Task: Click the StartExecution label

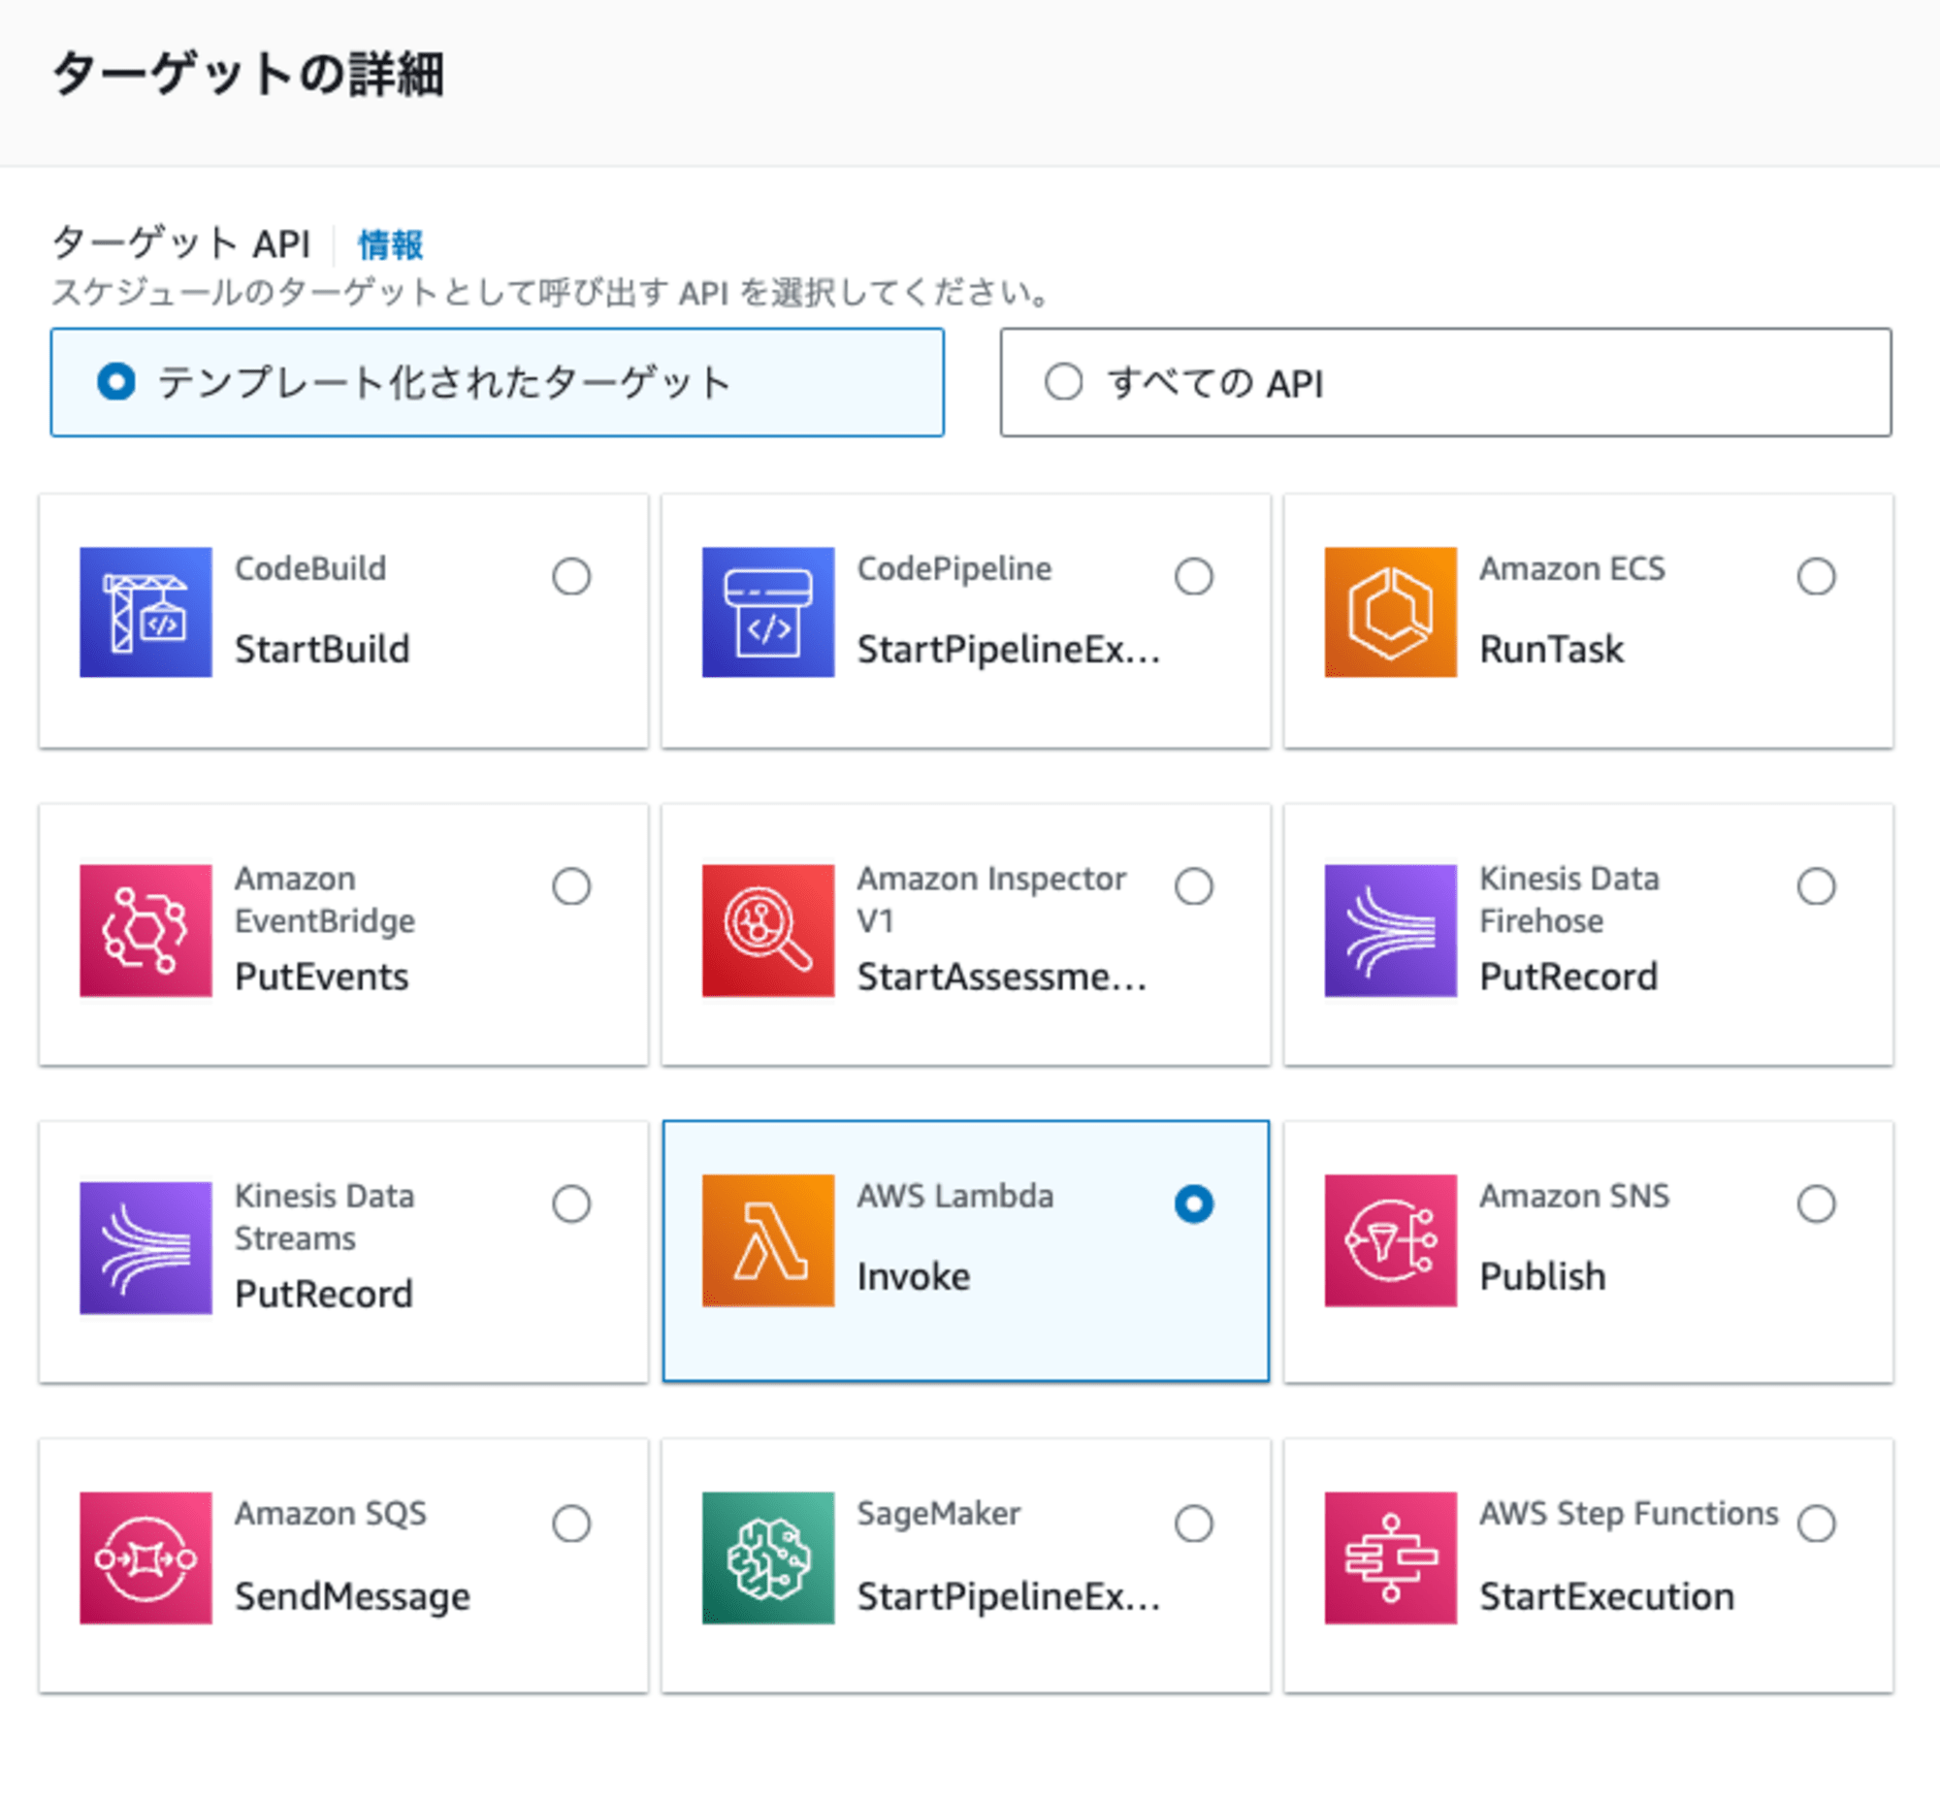Action: click(1607, 1596)
